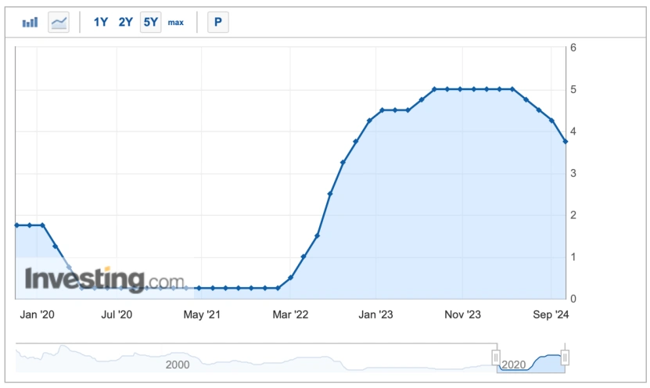Select the area chart view icon

coord(59,23)
